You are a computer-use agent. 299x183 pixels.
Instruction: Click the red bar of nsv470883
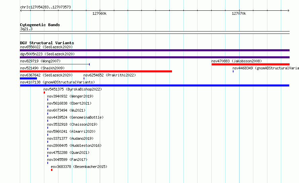click(x=251, y=64)
